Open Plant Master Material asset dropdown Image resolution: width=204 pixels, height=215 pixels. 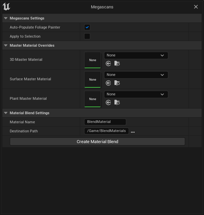coord(136,94)
